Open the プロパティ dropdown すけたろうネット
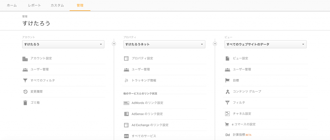The image size is (330, 140). [164, 44]
